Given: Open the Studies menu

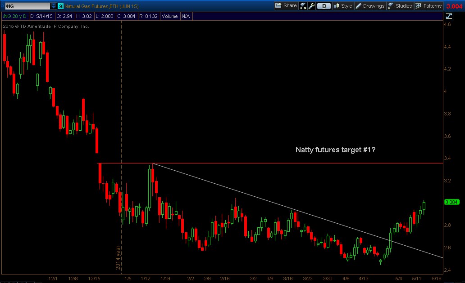Looking at the screenshot, I should [400, 6].
